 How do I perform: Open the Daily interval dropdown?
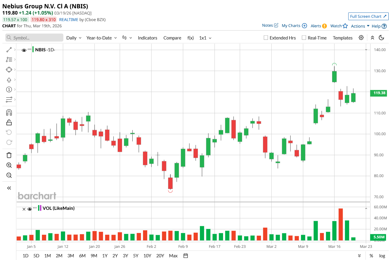coord(74,38)
